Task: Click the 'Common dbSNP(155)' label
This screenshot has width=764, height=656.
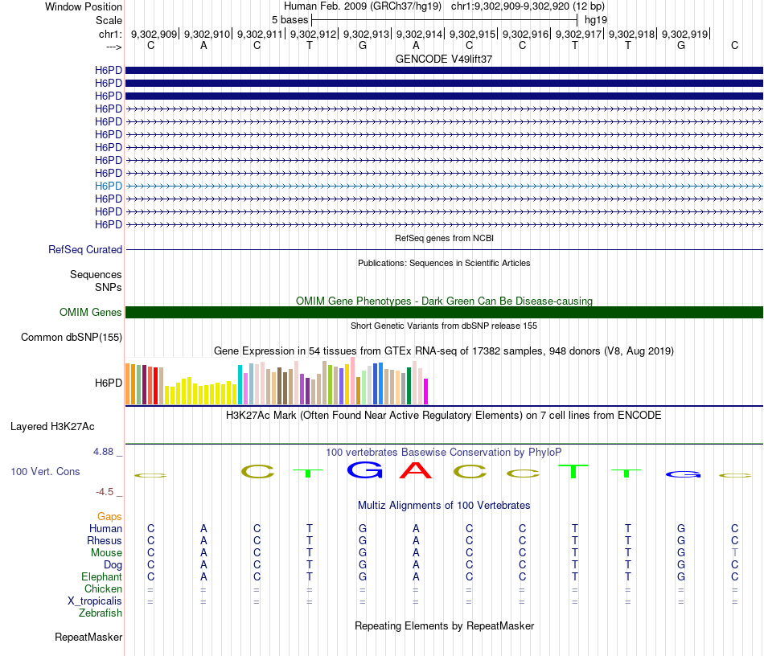Action: [x=71, y=337]
